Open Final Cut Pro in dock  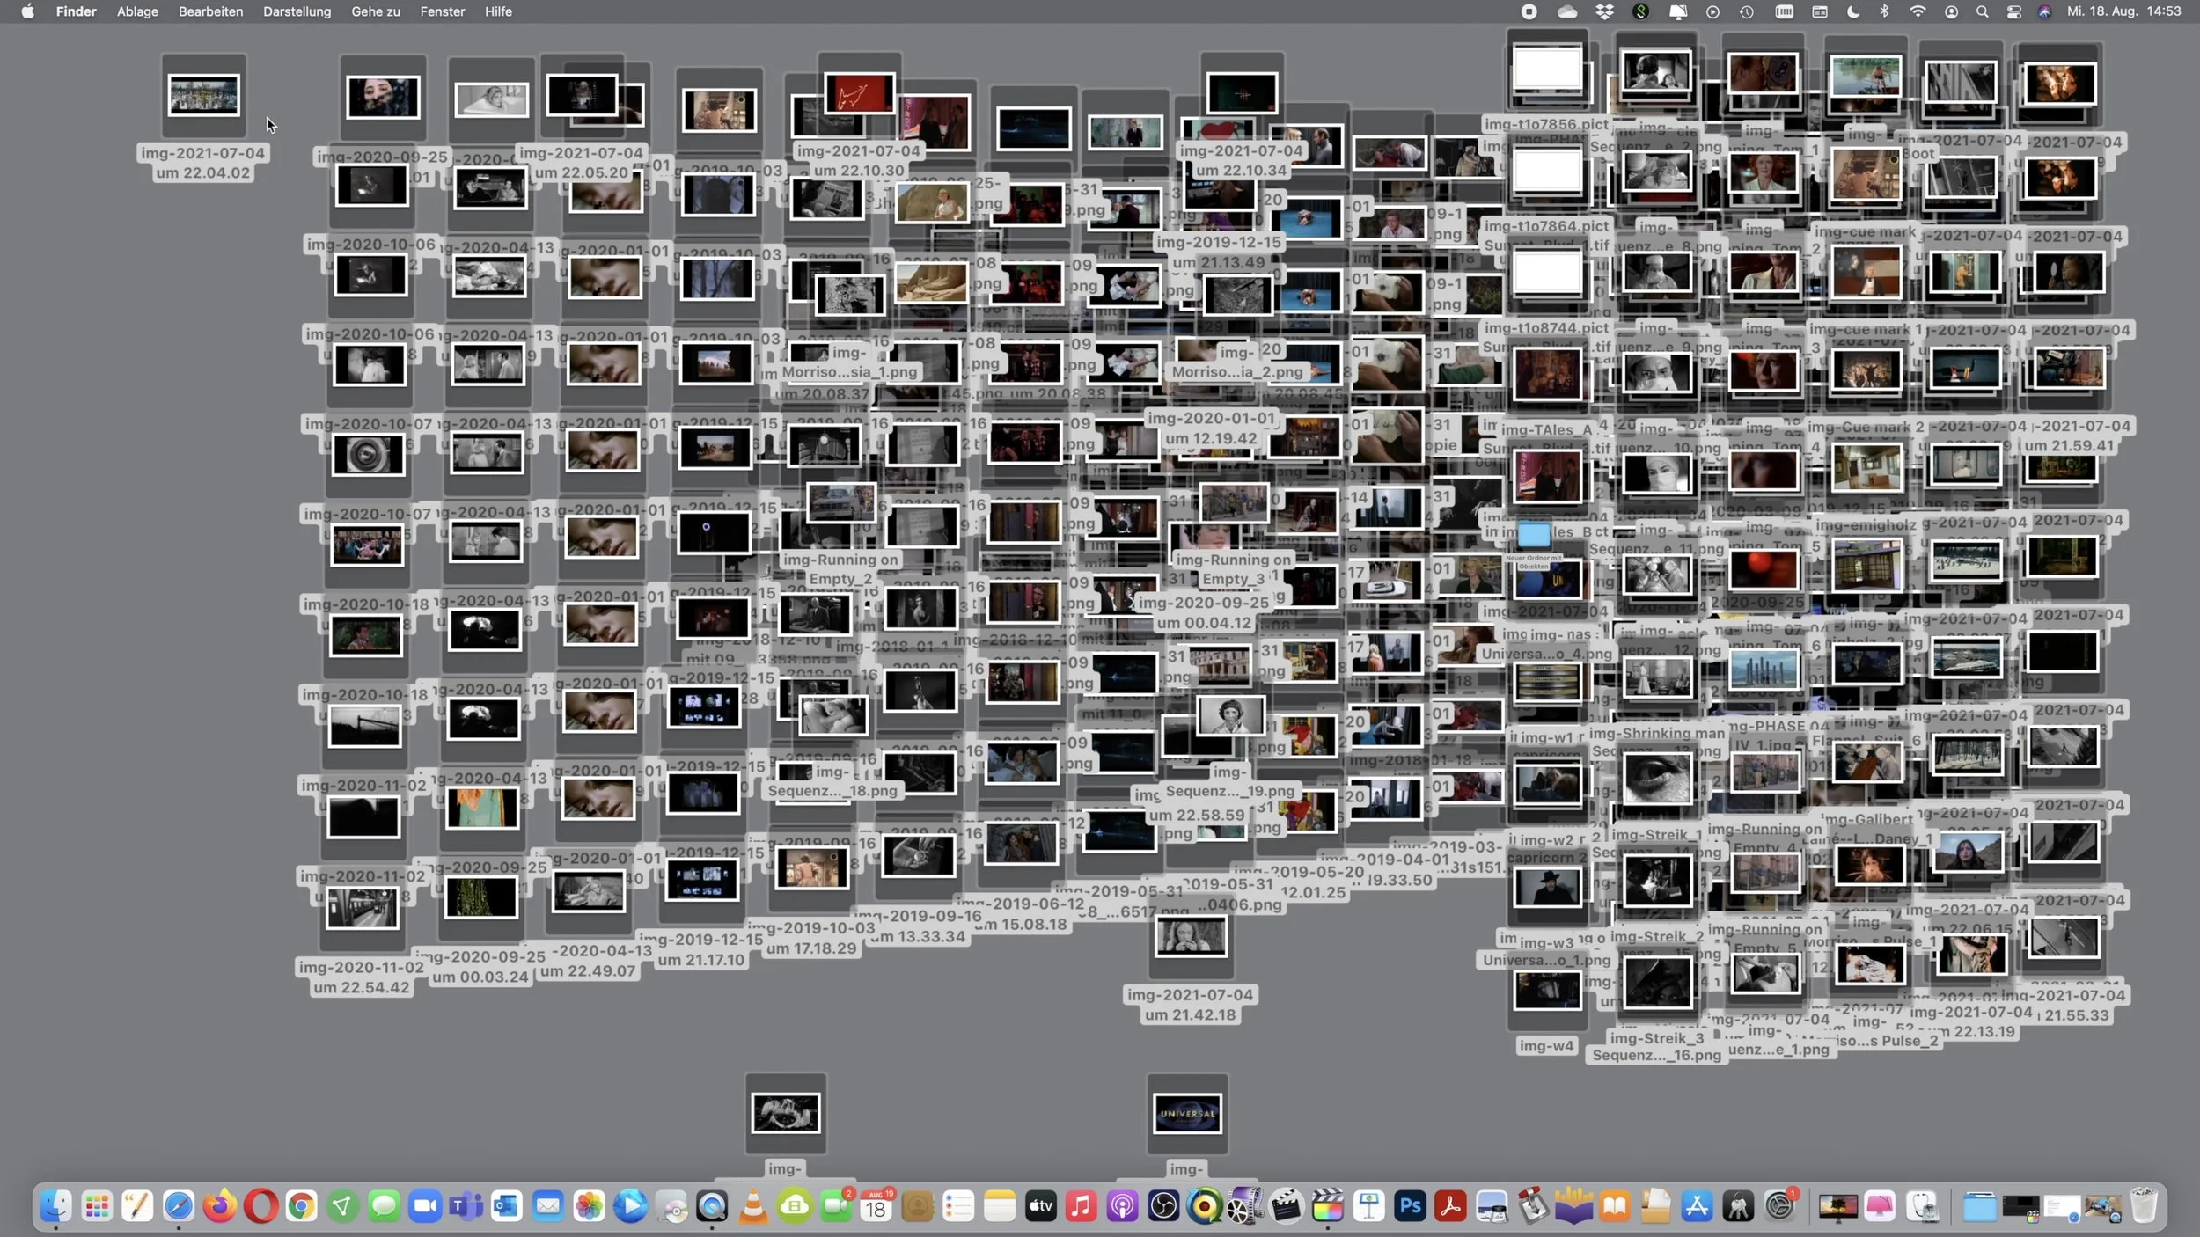click(1327, 1206)
